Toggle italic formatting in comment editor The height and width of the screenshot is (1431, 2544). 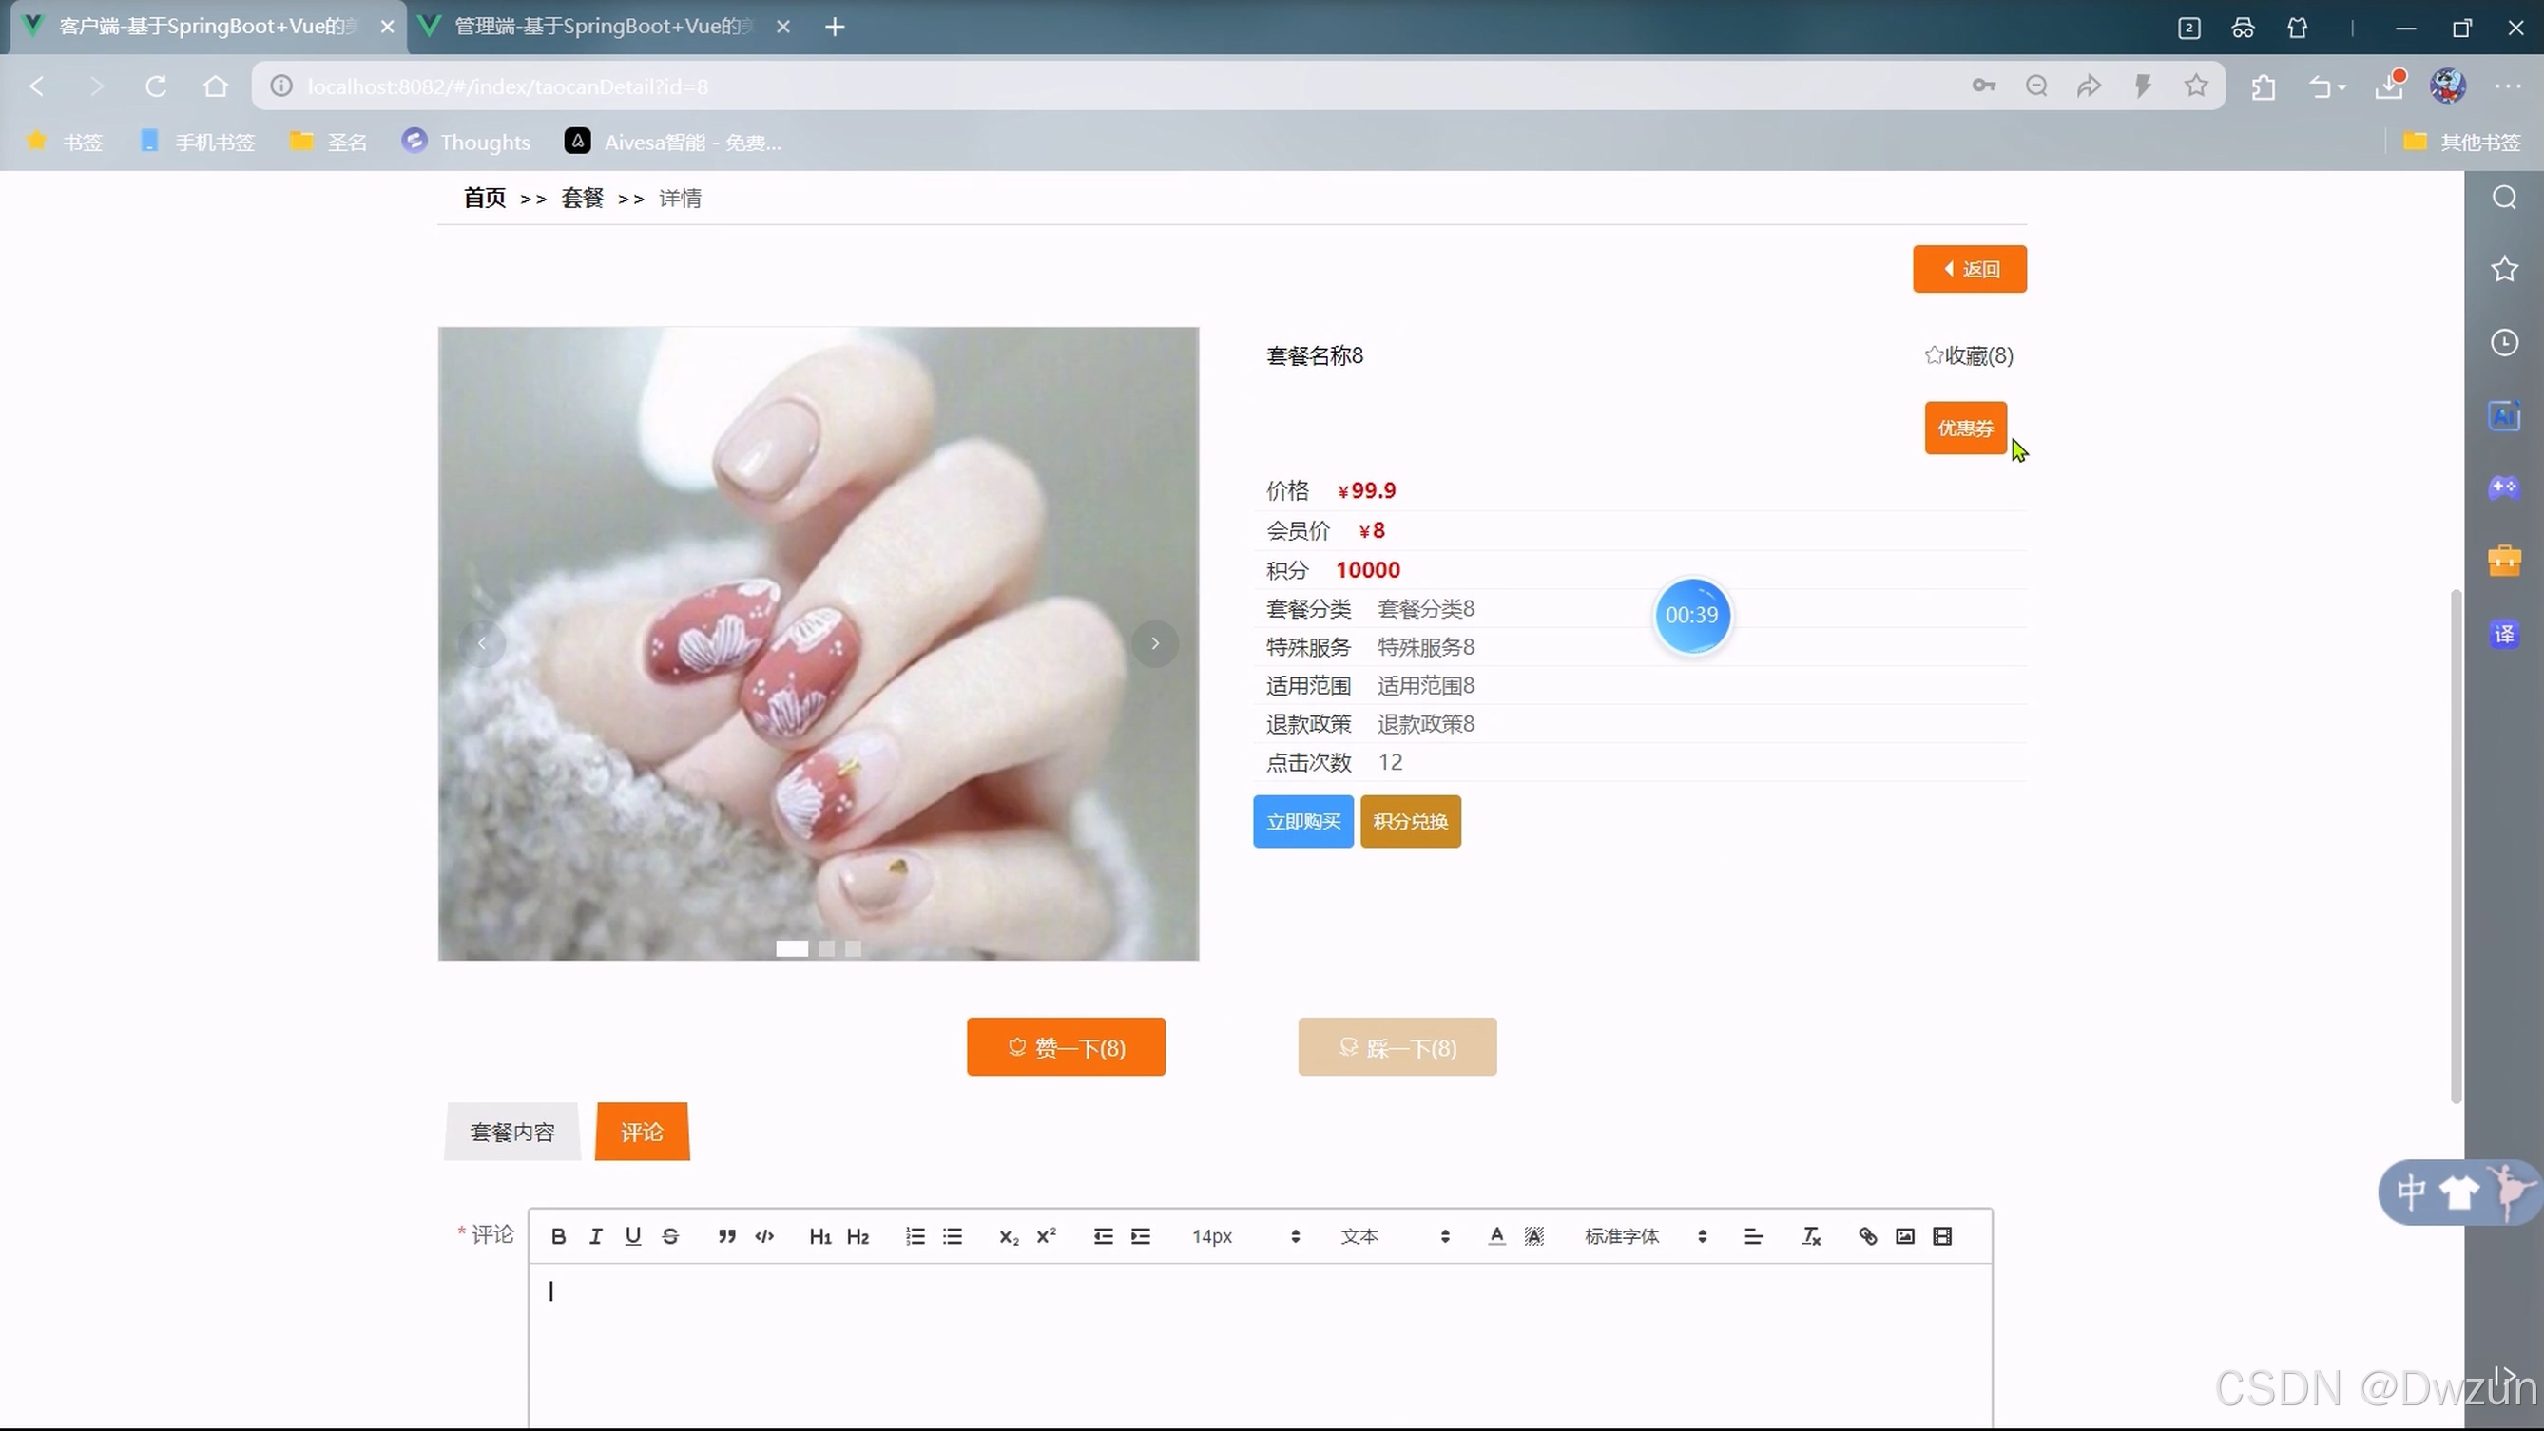tap(595, 1236)
